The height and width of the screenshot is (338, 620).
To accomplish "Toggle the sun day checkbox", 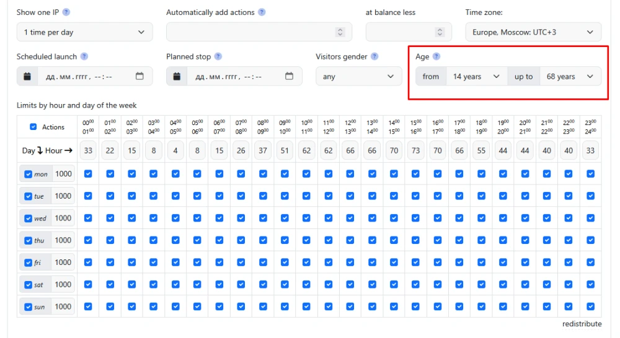I will [28, 307].
